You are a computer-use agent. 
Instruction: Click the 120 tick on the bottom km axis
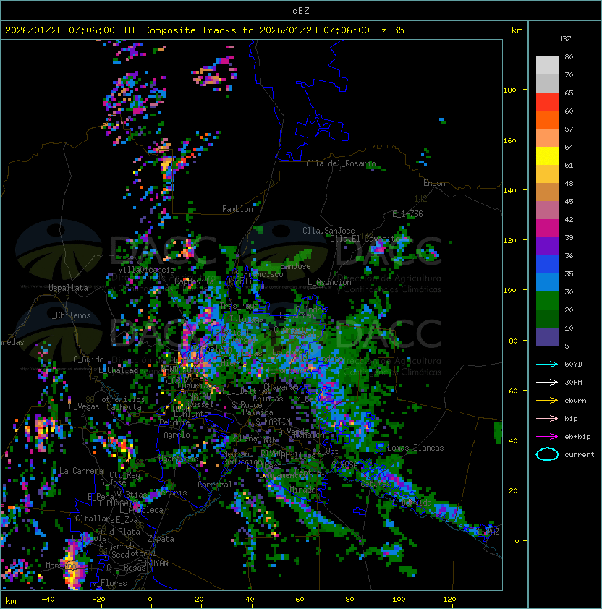449,600
